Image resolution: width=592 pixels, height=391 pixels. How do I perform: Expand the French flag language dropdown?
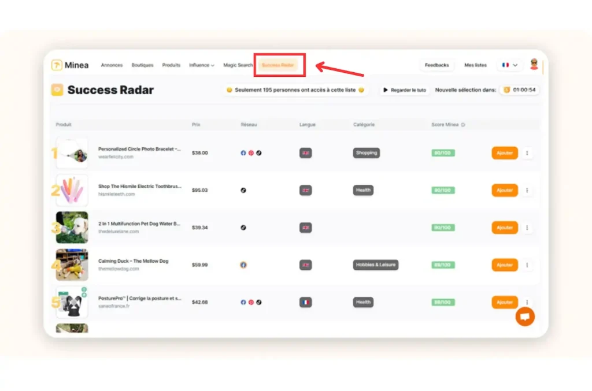(x=509, y=65)
